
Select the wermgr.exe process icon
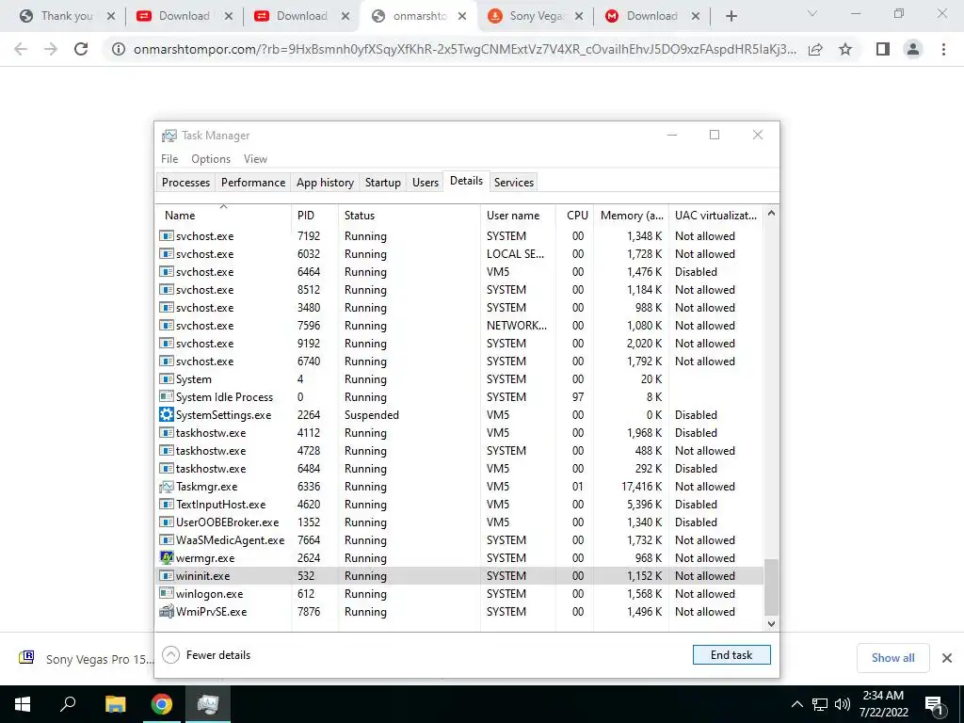click(166, 557)
